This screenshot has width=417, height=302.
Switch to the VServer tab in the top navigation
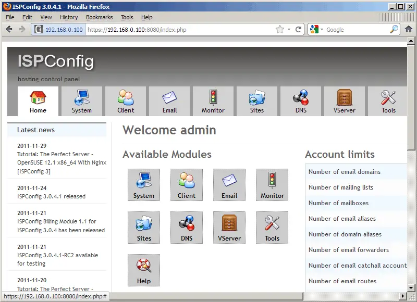click(x=345, y=101)
